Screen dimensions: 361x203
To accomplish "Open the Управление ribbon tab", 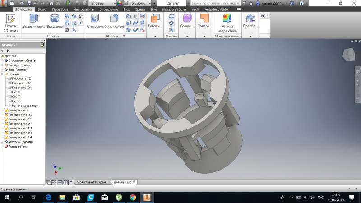I will 109,9.
